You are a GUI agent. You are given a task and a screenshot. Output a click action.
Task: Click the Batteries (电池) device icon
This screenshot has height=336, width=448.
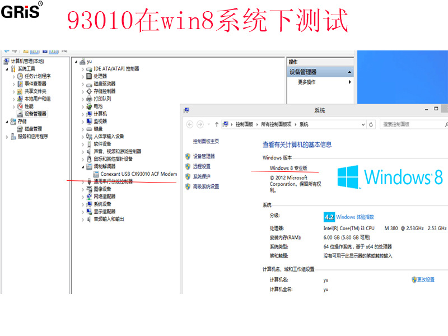[89, 106]
